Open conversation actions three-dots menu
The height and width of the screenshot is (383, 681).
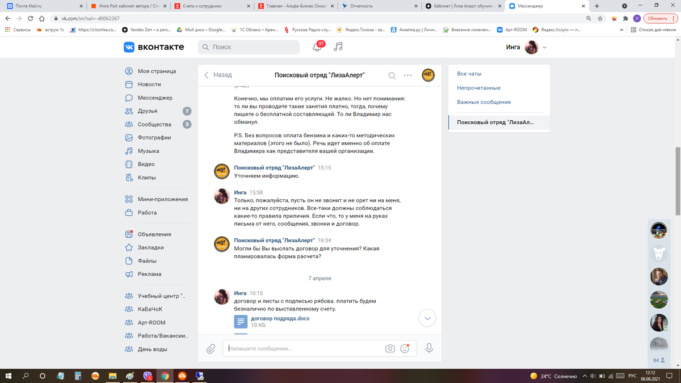click(x=408, y=75)
